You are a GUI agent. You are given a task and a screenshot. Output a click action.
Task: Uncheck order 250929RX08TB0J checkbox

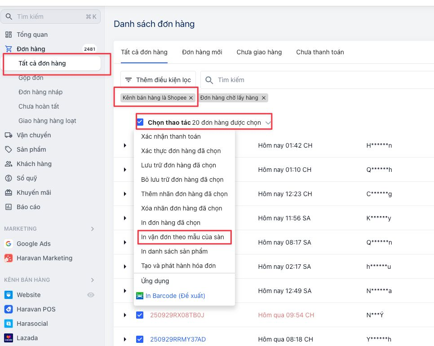tap(140, 315)
